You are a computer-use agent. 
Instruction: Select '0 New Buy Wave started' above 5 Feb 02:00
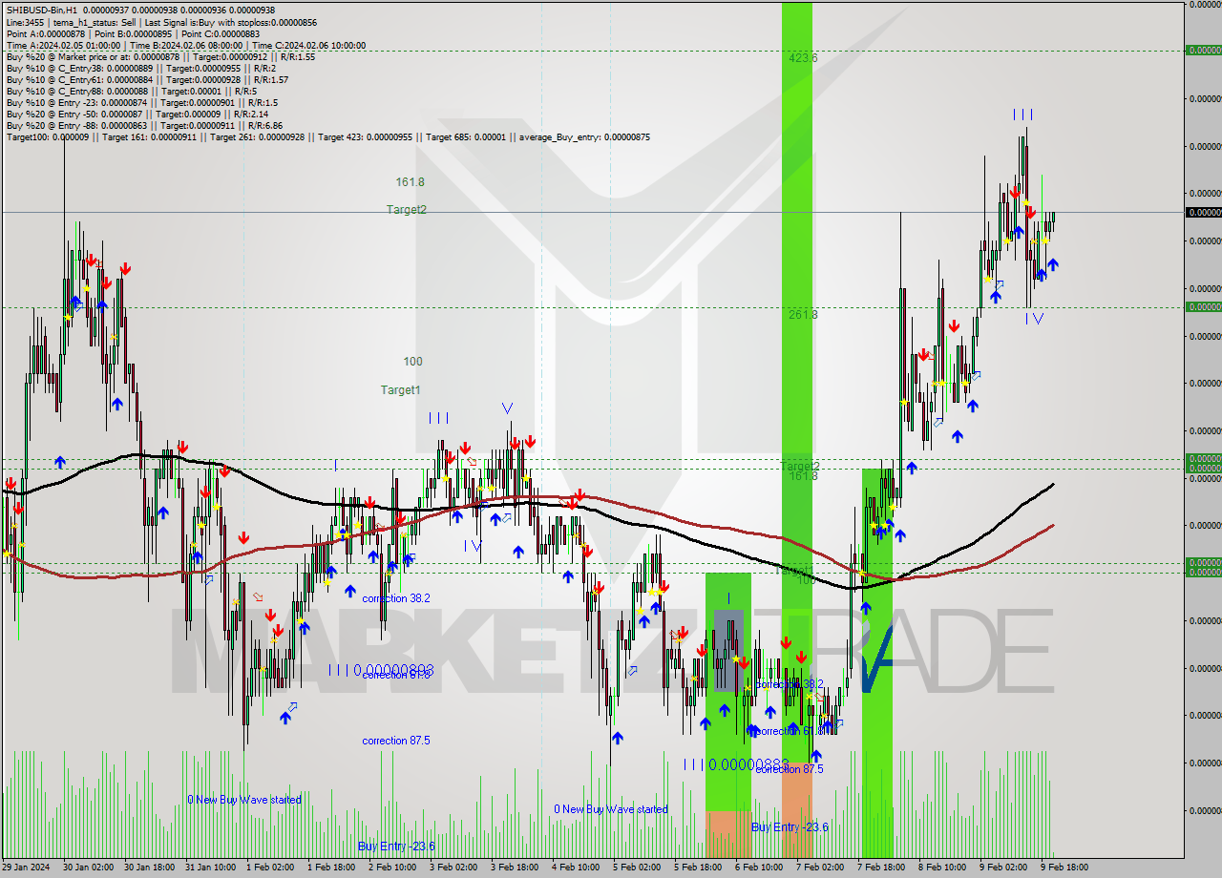(611, 809)
